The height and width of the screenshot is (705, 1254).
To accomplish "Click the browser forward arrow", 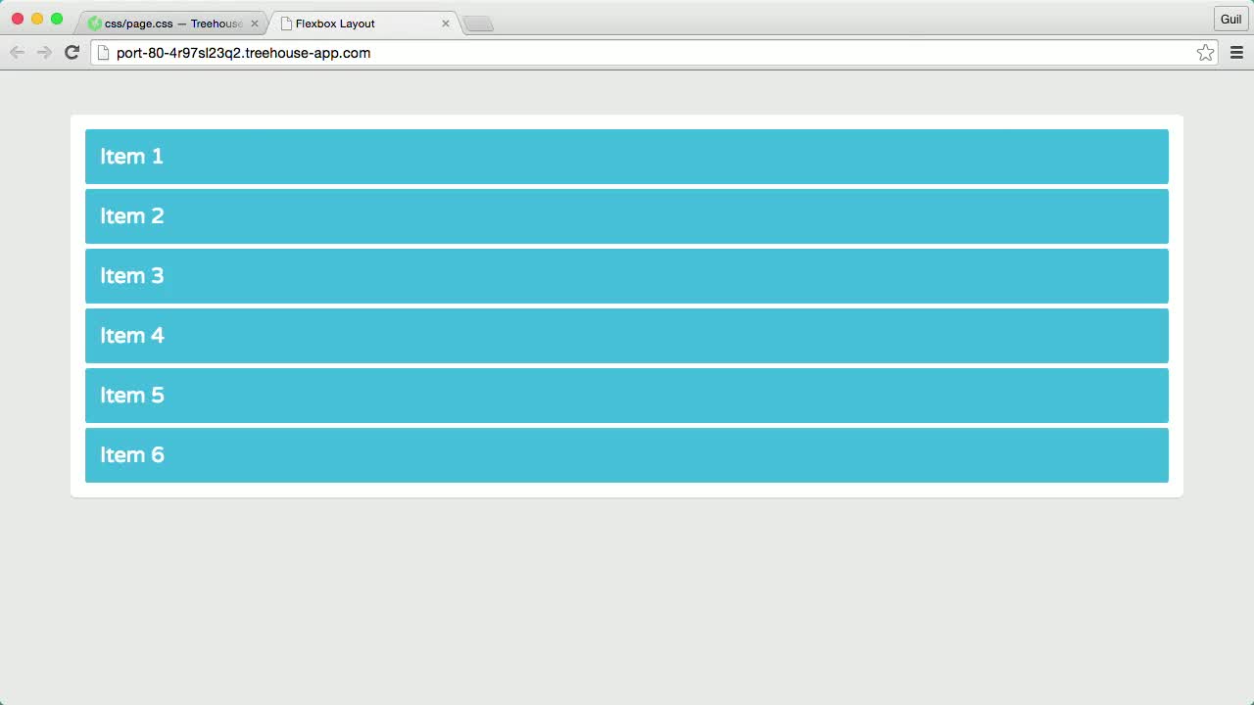I will 44,53.
